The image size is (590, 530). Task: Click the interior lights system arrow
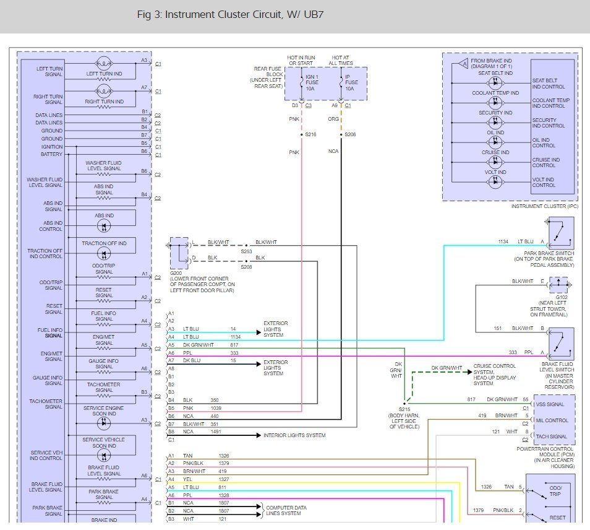click(x=259, y=435)
